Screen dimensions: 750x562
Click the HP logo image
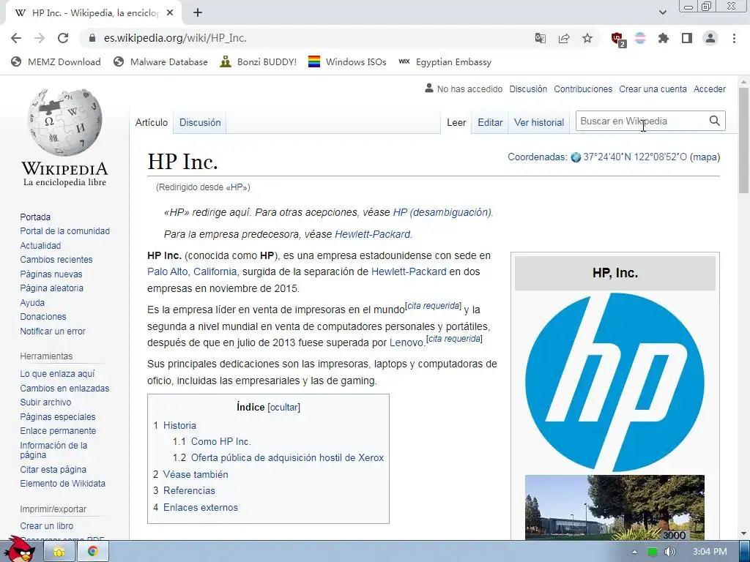tap(615, 382)
